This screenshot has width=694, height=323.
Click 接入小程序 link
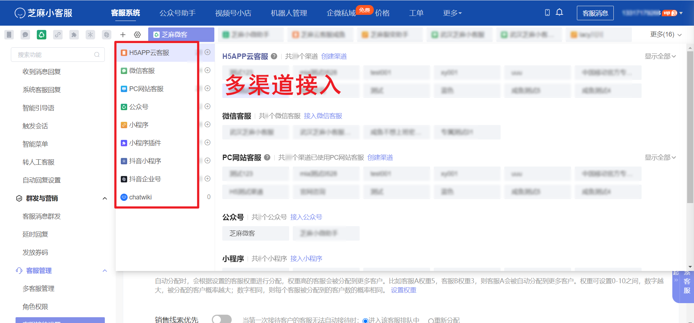click(306, 258)
